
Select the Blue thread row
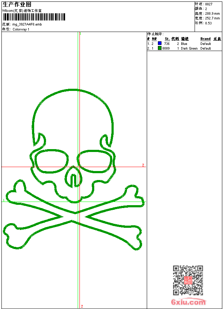pyautogui.click(x=184, y=43)
